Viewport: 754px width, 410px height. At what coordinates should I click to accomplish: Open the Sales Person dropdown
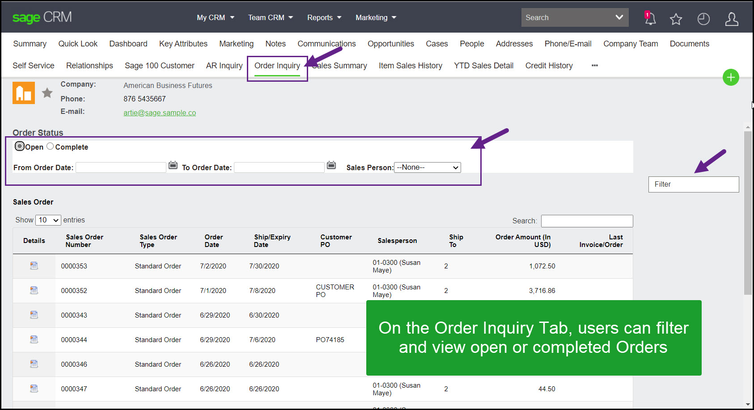[x=427, y=167]
